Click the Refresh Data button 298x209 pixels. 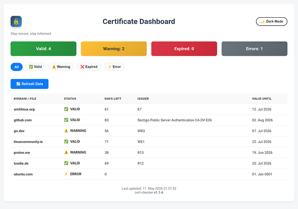(x=29, y=84)
